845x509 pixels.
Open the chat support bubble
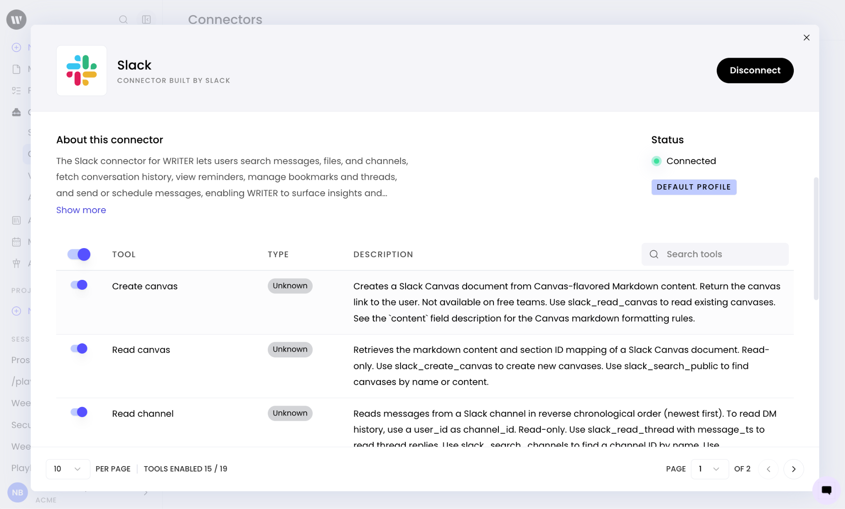[826, 490]
